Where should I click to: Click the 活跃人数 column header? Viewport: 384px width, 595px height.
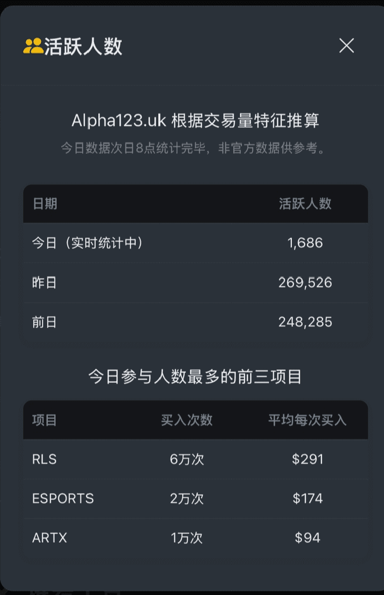(305, 204)
